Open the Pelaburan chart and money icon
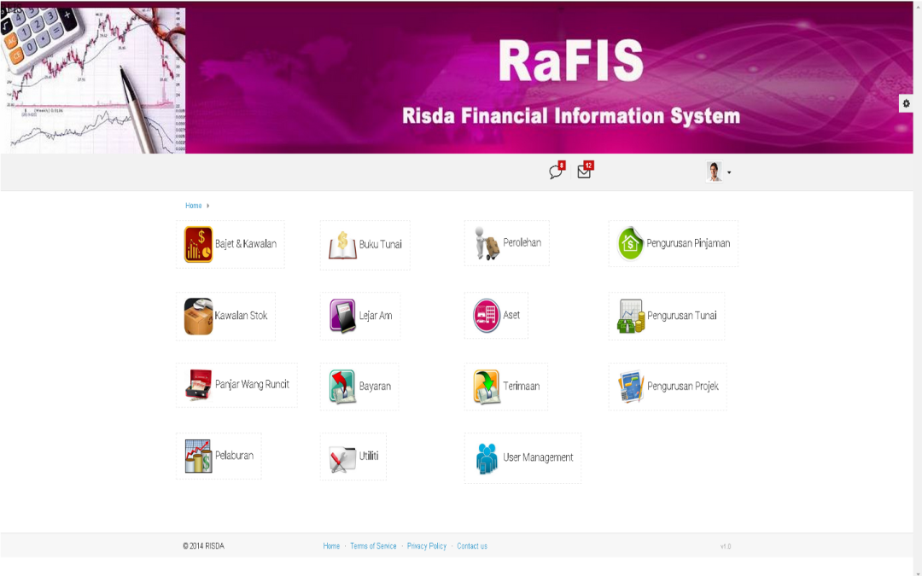 click(x=198, y=456)
